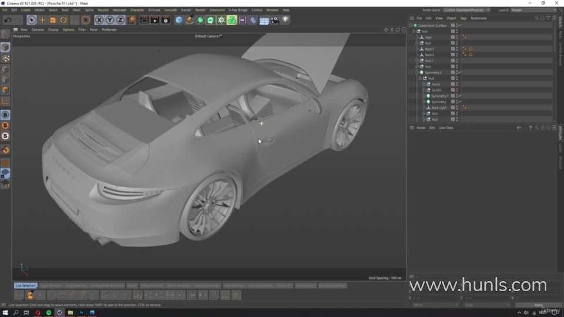Toggle the Subdivision Surface enable checkmark
This screenshot has height=317, width=564.
point(459,25)
